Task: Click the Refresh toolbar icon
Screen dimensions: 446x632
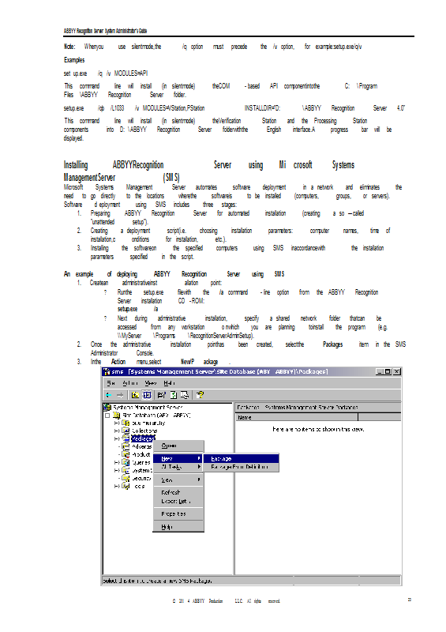Action: click(173, 395)
